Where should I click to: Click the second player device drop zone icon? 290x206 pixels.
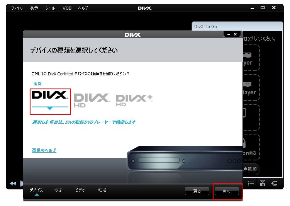pyautogui.click(x=247, y=85)
